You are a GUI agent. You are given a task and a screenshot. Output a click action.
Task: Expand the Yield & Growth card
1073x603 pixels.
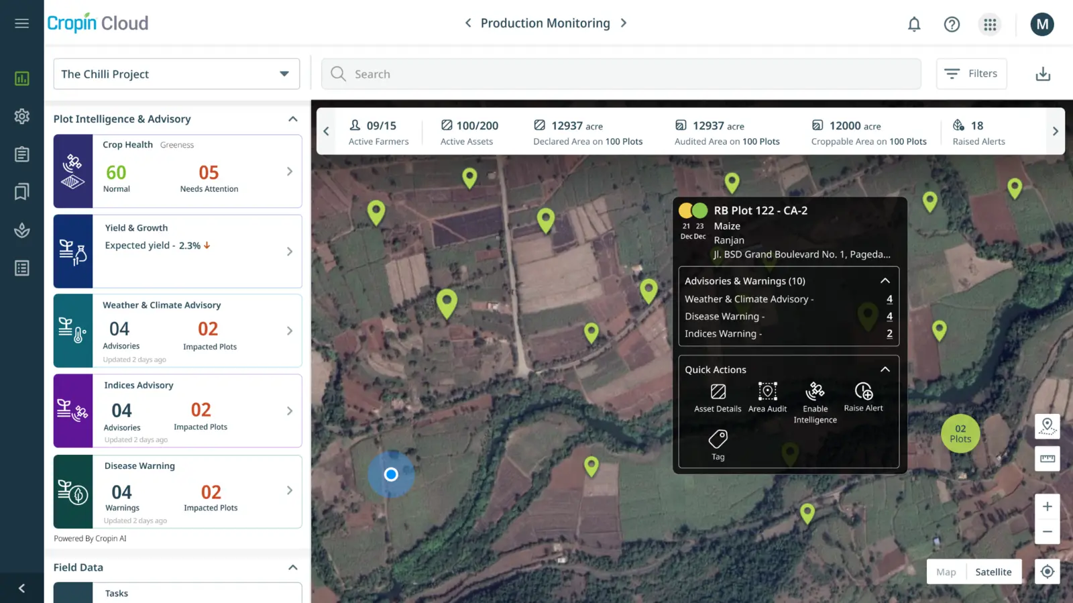[290, 252]
